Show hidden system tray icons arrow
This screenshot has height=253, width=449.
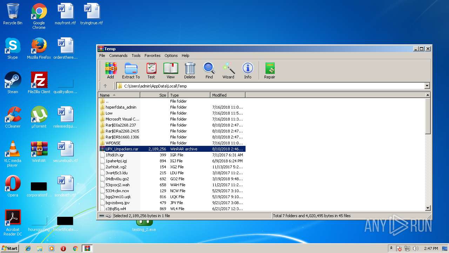[391, 248]
